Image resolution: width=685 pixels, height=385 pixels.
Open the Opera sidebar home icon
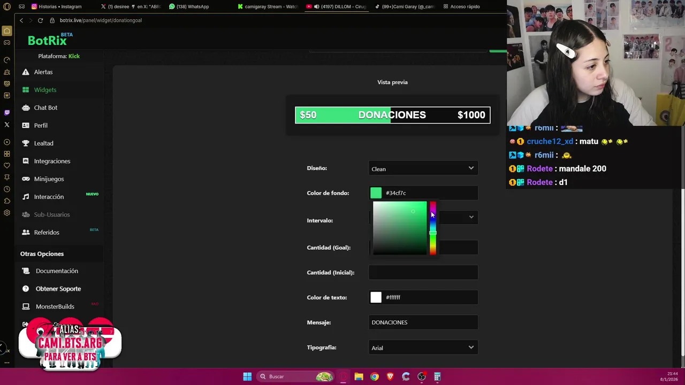coord(7,31)
